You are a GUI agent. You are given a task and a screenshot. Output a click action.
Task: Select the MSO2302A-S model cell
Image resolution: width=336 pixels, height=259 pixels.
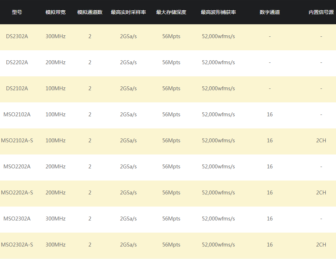click(17, 245)
